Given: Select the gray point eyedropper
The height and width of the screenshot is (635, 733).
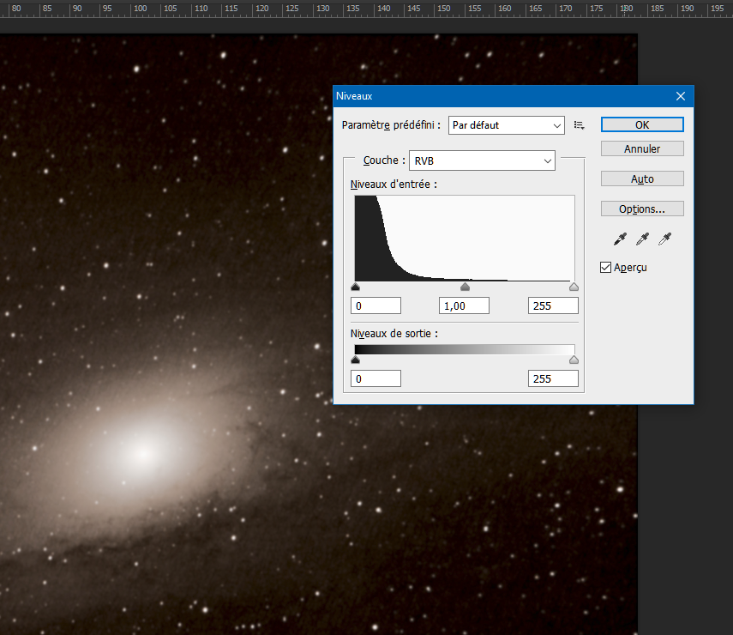Looking at the screenshot, I should [x=642, y=239].
